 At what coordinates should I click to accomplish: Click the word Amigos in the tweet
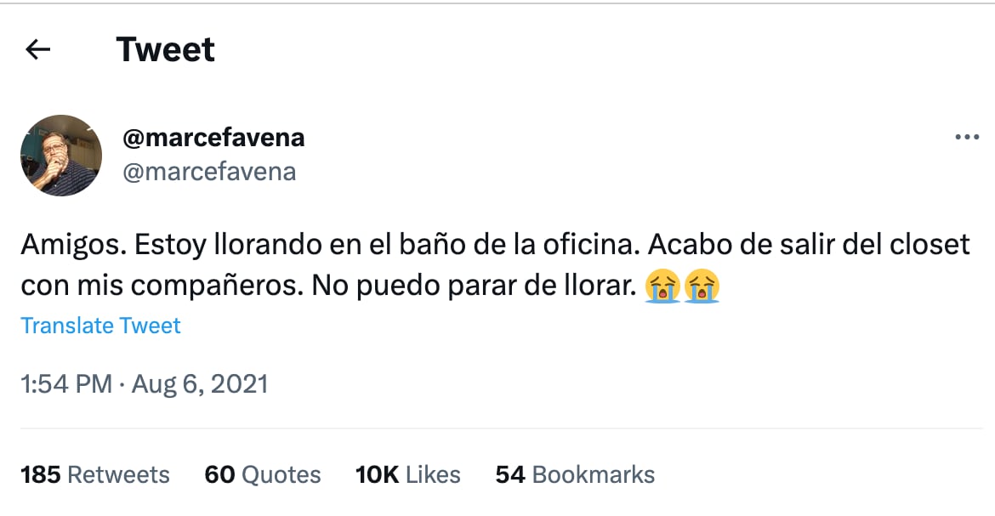coord(72,246)
